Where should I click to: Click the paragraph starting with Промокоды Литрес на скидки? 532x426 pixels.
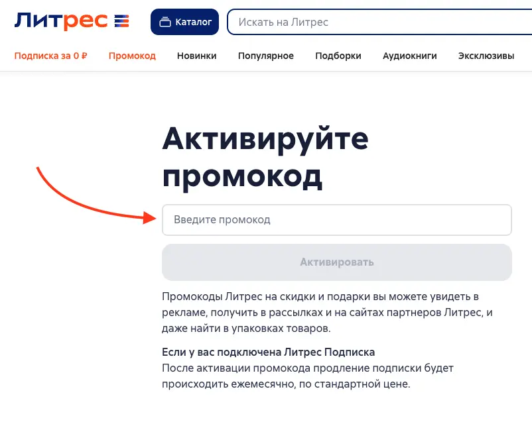point(328,311)
